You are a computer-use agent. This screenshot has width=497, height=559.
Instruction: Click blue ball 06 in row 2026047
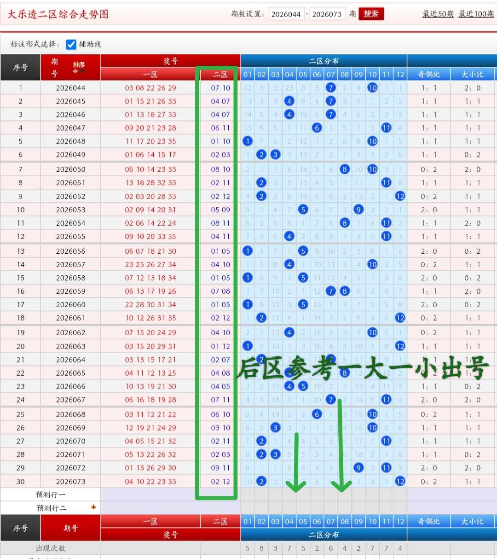317,128
